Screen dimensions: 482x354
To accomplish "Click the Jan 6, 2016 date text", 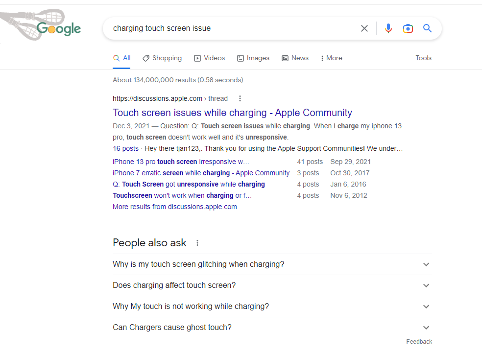I will (x=348, y=185).
